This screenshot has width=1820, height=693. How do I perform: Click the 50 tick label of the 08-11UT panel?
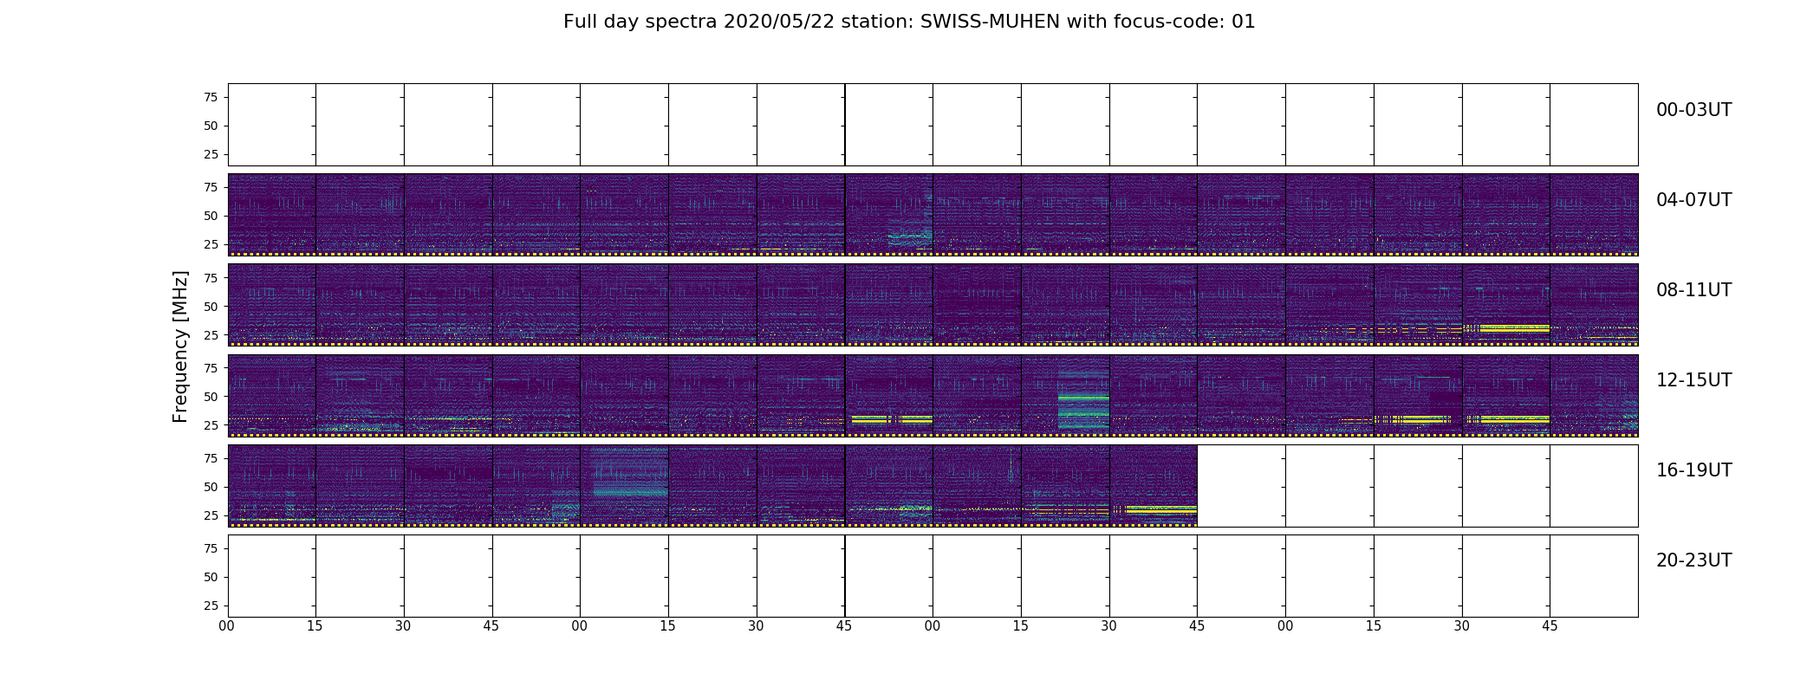pyautogui.click(x=210, y=306)
